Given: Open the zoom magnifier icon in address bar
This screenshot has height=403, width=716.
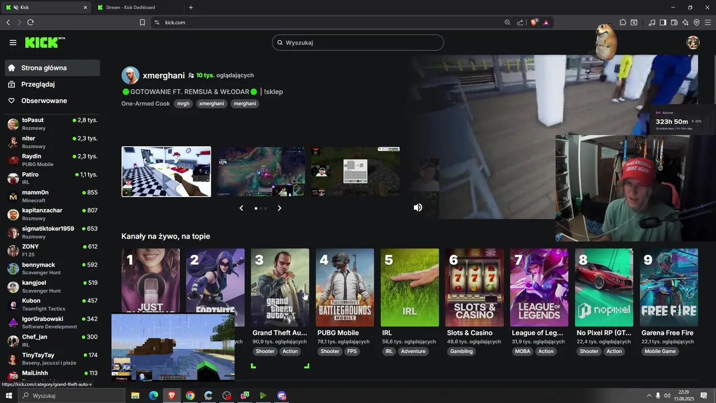Looking at the screenshot, I should (507, 22).
